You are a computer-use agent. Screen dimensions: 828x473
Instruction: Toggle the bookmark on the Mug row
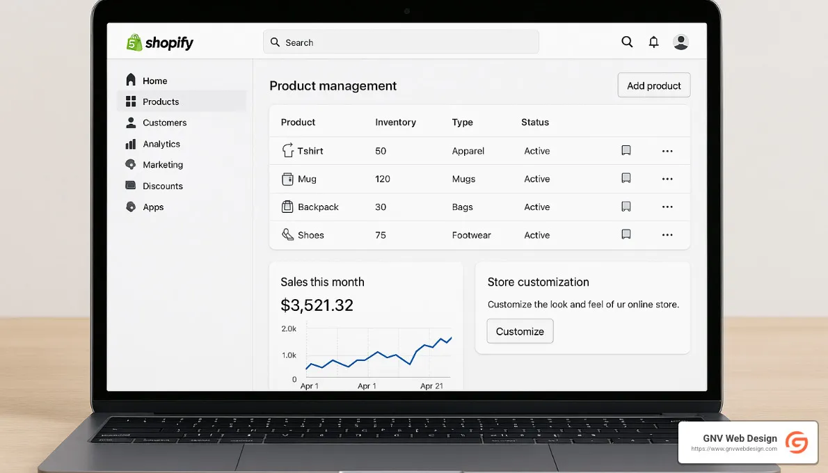coord(626,178)
